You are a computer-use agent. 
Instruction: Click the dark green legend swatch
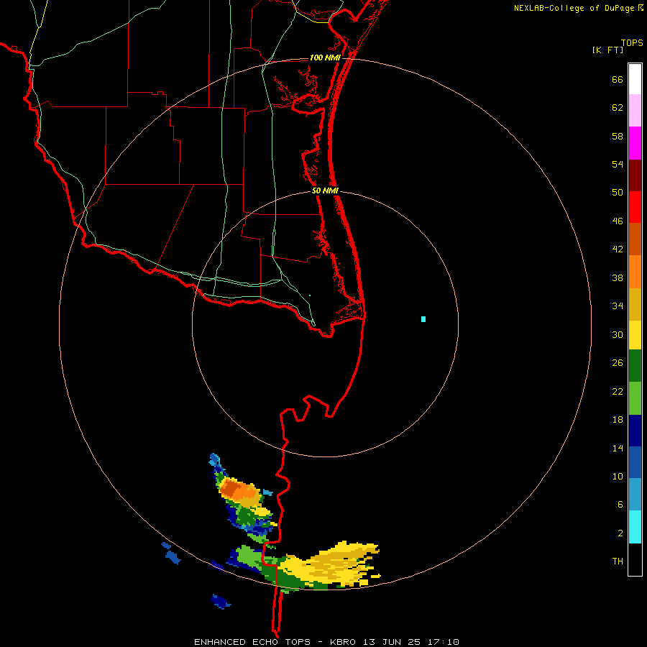point(635,366)
